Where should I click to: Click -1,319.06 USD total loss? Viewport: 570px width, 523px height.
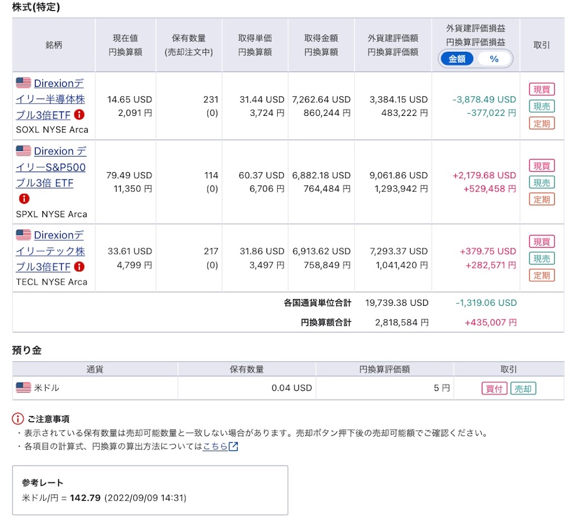click(x=486, y=302)
